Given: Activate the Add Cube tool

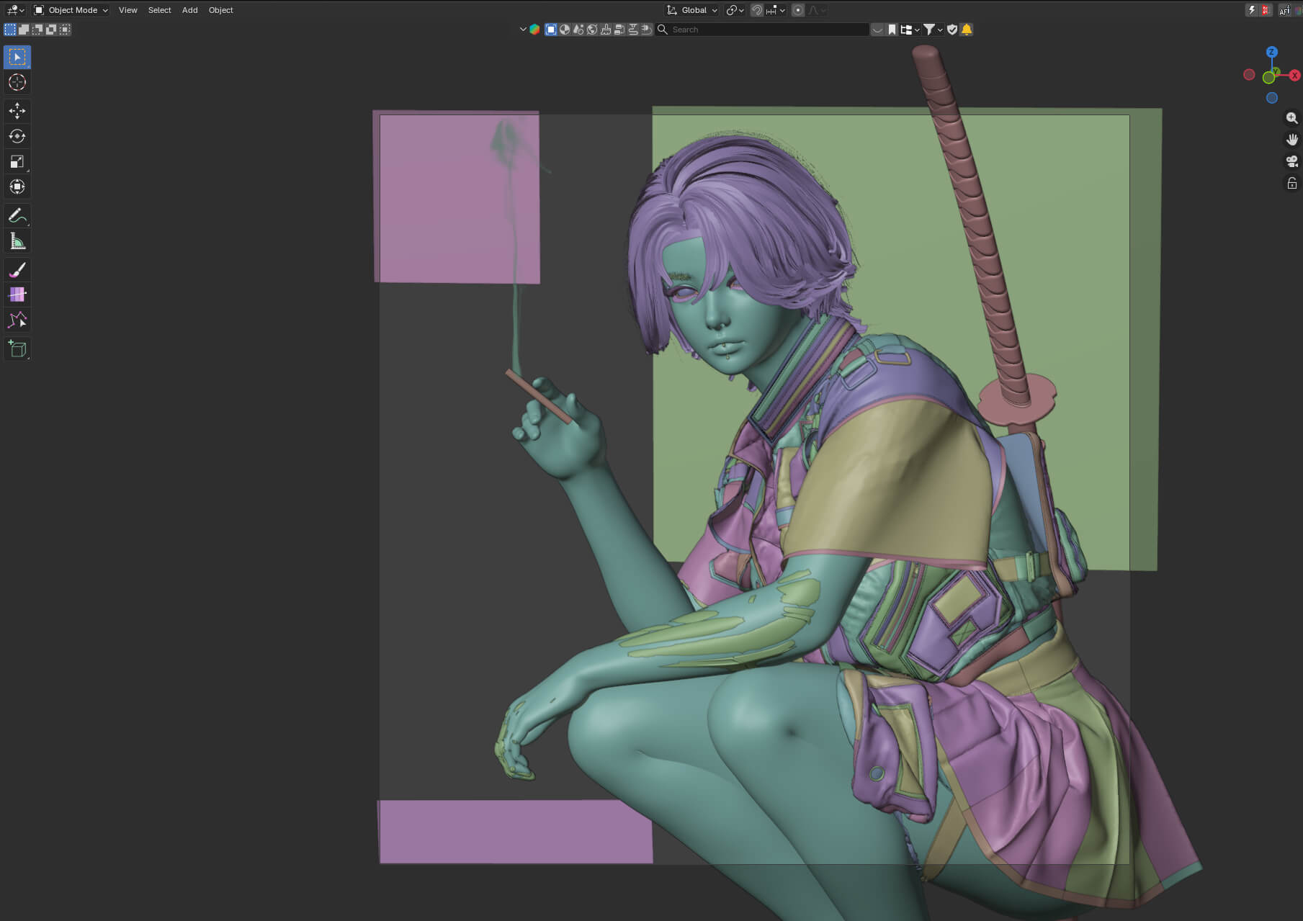Looking at the screenshot, I should [x=17, y=349].
